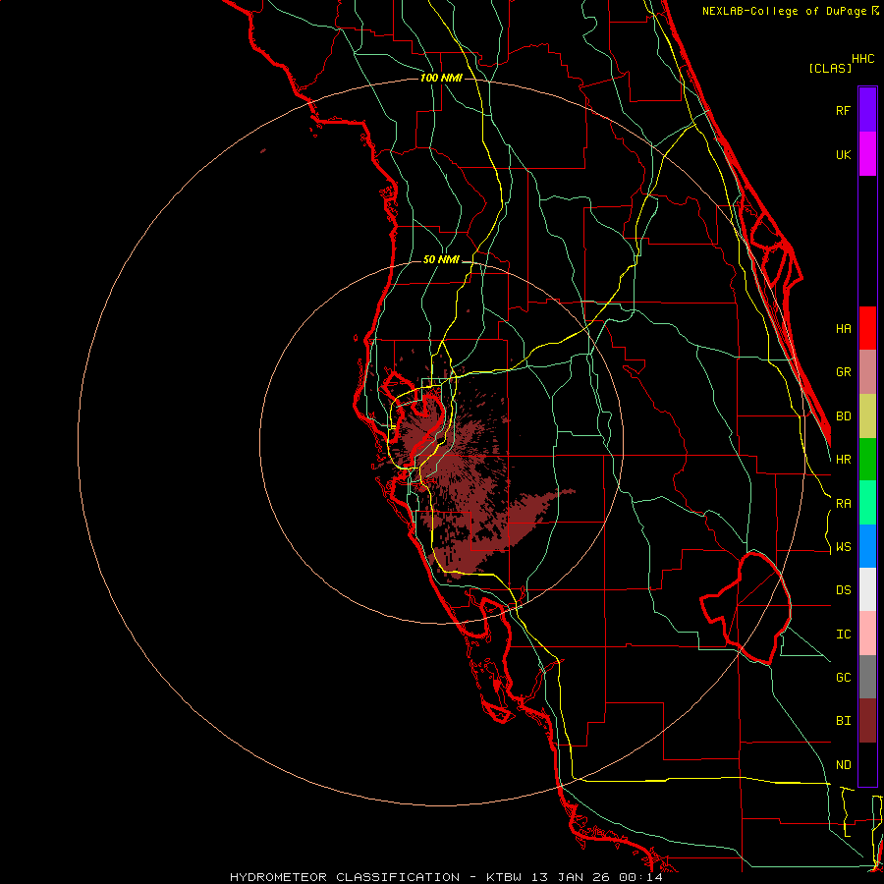Click the 50 NMI range ring label

[441, 260]
